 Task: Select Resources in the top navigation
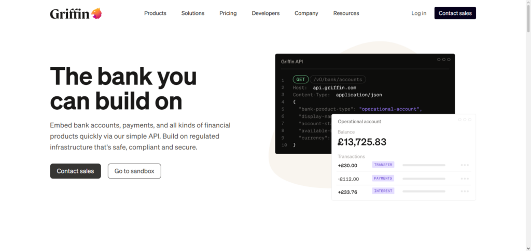pyautogui.click(x=346, y=13)
